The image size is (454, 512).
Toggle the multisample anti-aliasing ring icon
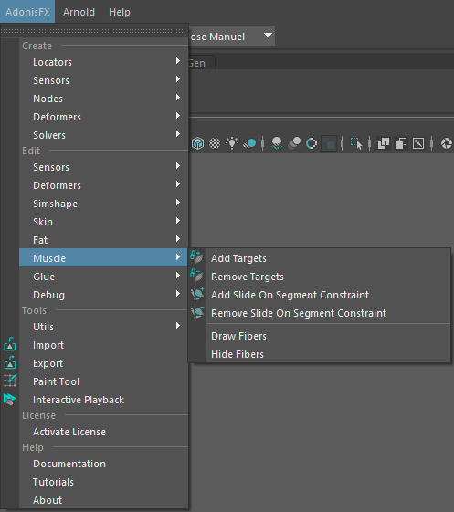click(311, 143)
